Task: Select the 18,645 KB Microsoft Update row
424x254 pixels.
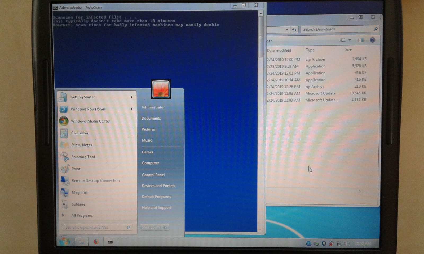Action: coord(317,93)
